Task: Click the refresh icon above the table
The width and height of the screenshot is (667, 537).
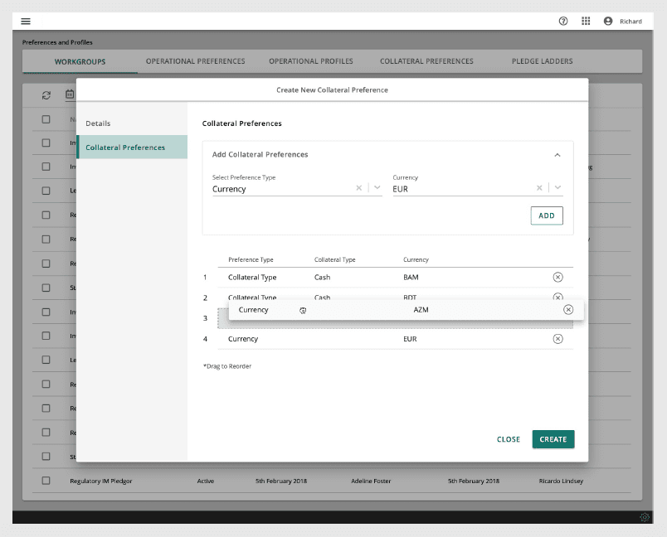Action: point(47,95)
